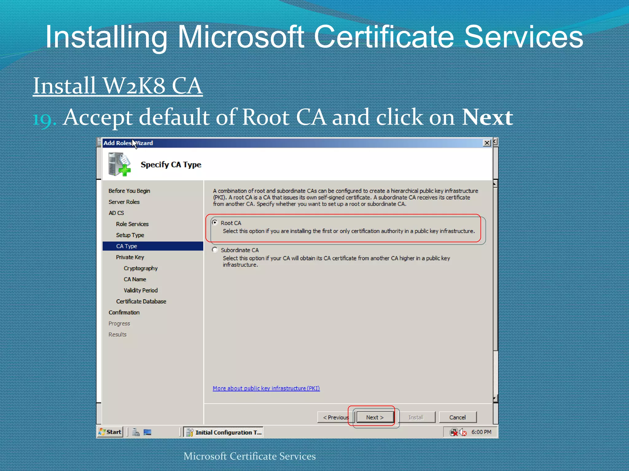This screenshot has width=629, height=471.
Task: Open the AD CS step
Action: click(x=116, y=213)
